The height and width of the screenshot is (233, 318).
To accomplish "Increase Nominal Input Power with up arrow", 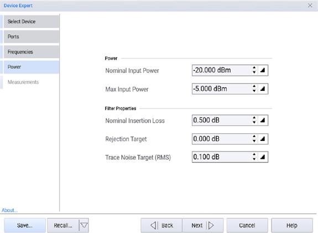I will click(x=254, y=68).
